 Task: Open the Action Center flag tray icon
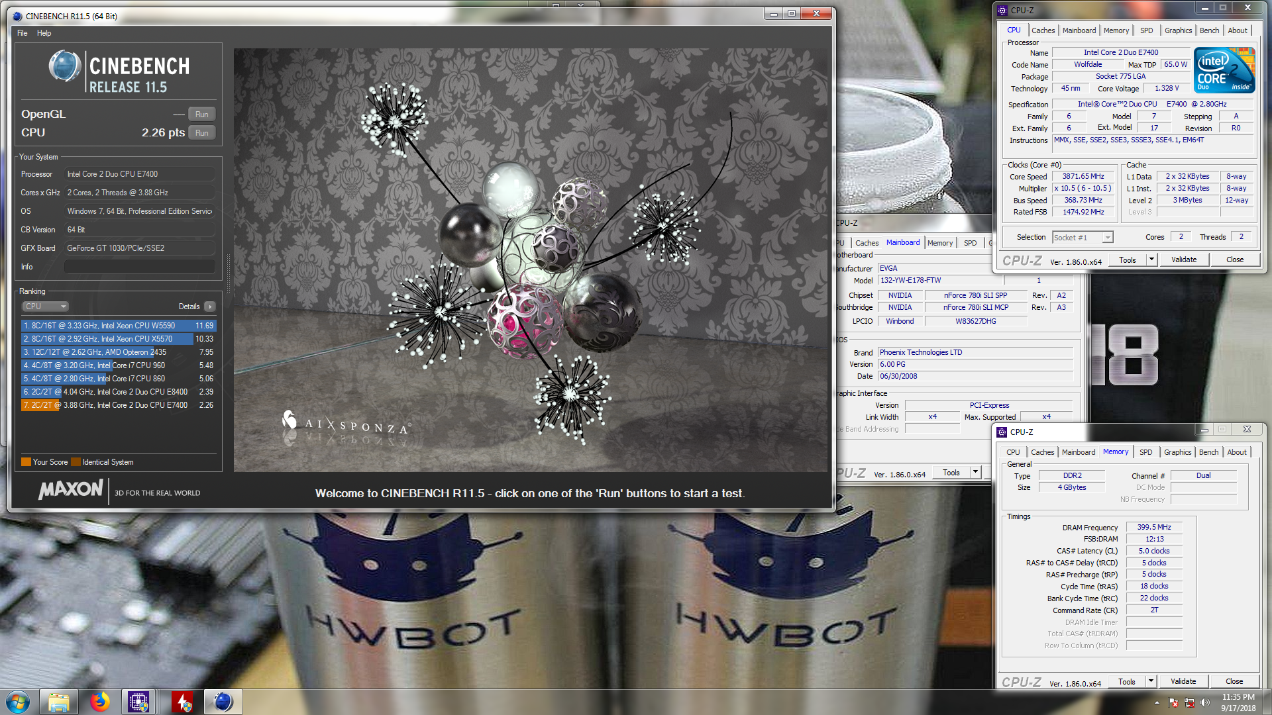point(1173,702)
